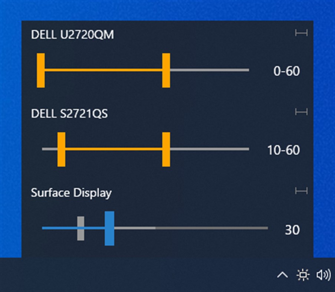Toggle range mode icon for DELL U2720QM
The height and width of the screenshot is (292, 335).
(x=301, y=33)
